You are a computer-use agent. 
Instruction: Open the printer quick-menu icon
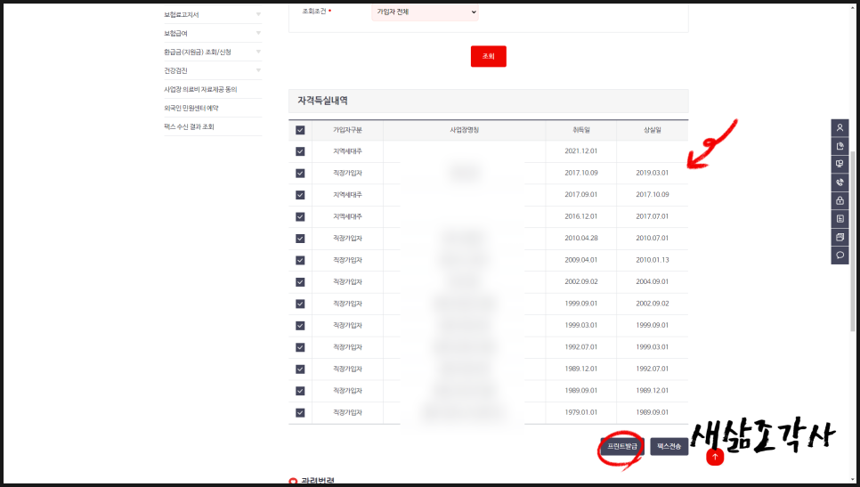point(840,237)
